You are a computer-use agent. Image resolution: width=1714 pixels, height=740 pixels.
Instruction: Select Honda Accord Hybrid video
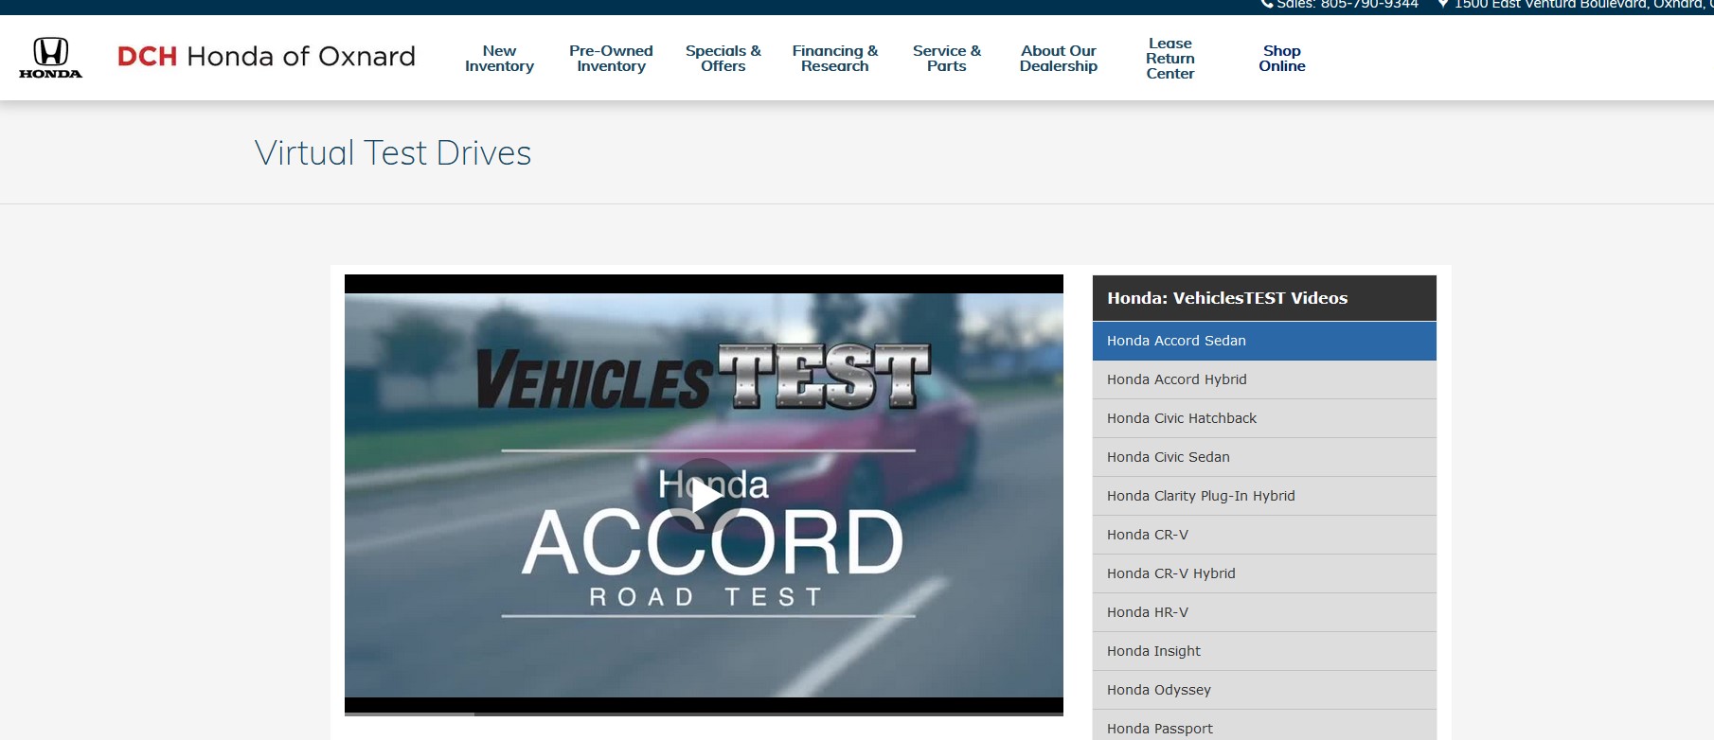click(x=1264, y=379)
